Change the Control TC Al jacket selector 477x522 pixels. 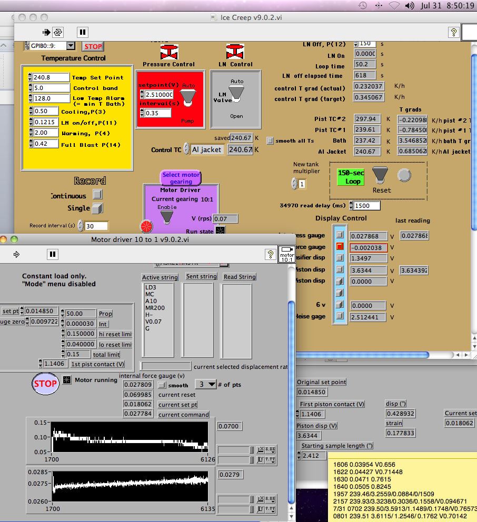pyautogui.click(x=206, y=150)
